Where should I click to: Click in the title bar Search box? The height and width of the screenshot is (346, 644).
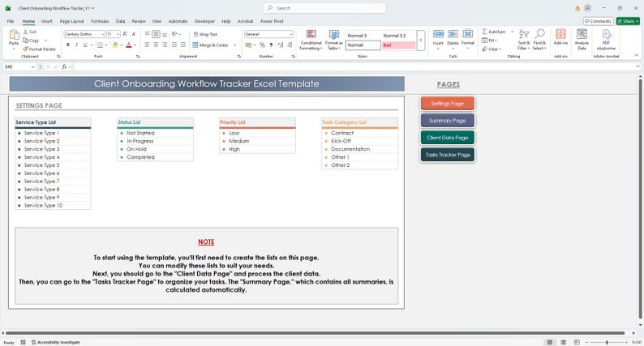pos(324,8)
